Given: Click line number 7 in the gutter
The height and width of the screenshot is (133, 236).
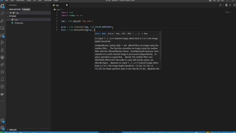Looking at the screenshot, I should (x=57, y=30).
